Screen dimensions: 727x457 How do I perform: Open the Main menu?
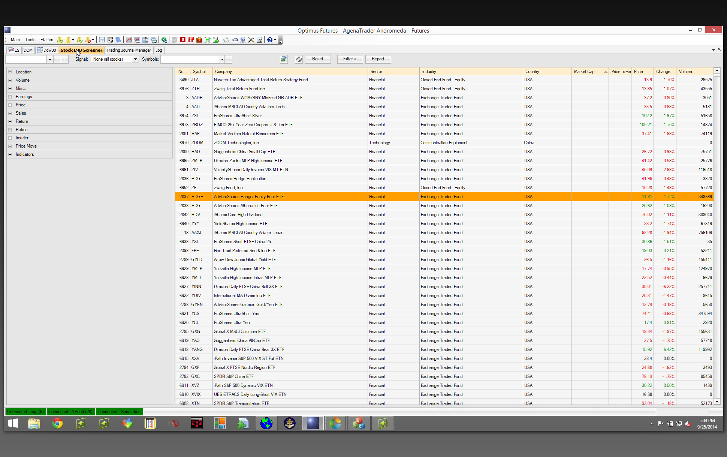click(15, 40)
